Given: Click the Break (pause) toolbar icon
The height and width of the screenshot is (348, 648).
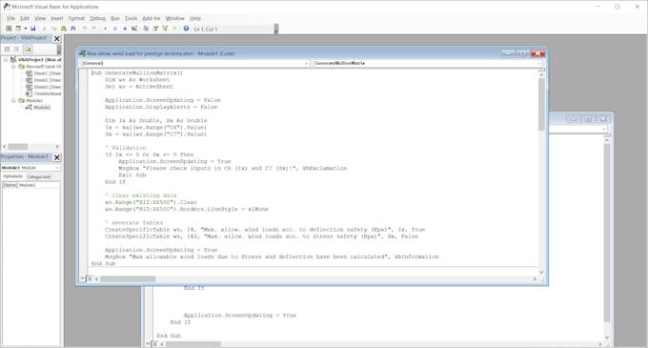Looking at the screenshot, I should click(x=115, y=29).
